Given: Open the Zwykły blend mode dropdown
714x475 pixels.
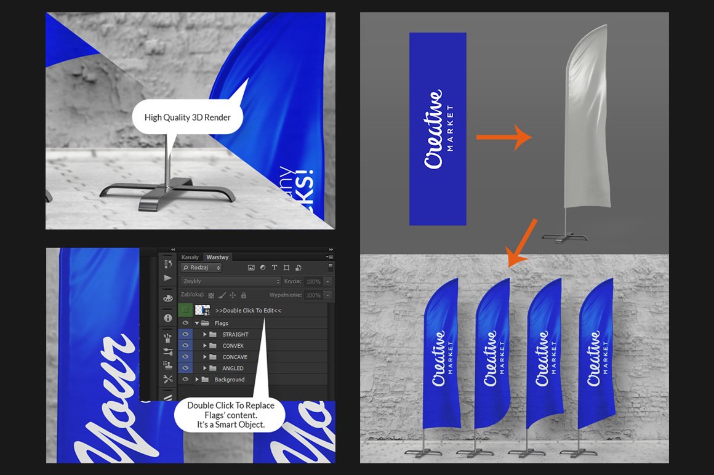Looking at the screenshot, I should [x=231, y=281].
